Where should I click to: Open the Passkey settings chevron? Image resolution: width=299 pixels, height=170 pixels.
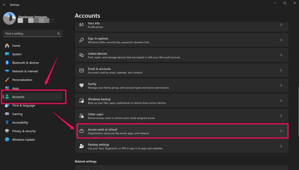pyautogui.click(x=281, y=146)
